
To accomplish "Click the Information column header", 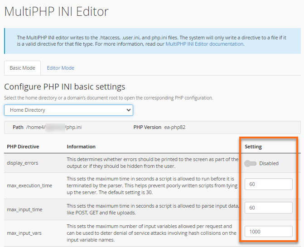I will pos(81,147).
